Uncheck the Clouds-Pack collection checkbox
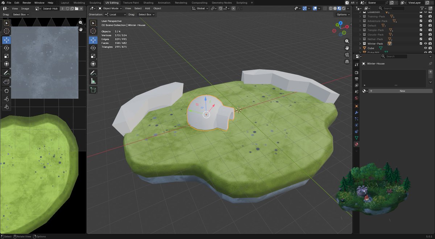Viewport: 435px width, 239px height. (421, 34)
